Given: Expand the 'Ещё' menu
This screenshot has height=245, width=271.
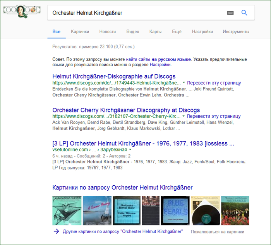Looking at the screenshot, I should tap(177, 32).
